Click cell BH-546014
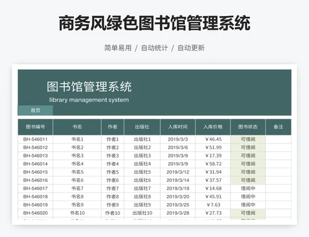 (35, 164)
